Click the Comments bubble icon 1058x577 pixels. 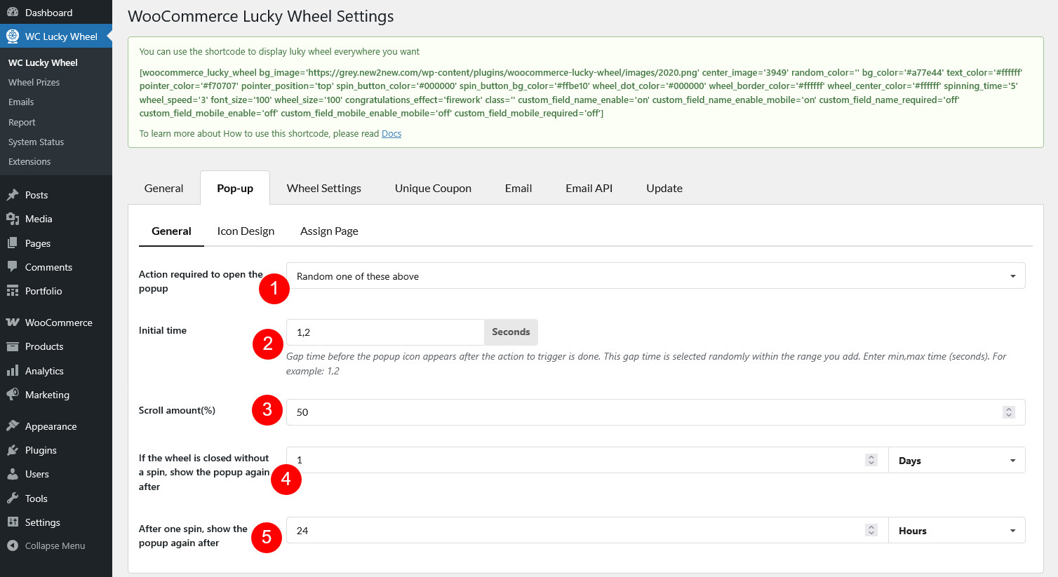[x=13, y=267]
